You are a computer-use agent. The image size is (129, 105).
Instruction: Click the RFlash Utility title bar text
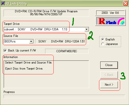coord(17,4)
